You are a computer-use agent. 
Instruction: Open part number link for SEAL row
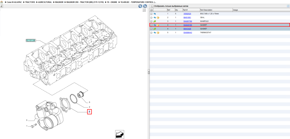187,18
